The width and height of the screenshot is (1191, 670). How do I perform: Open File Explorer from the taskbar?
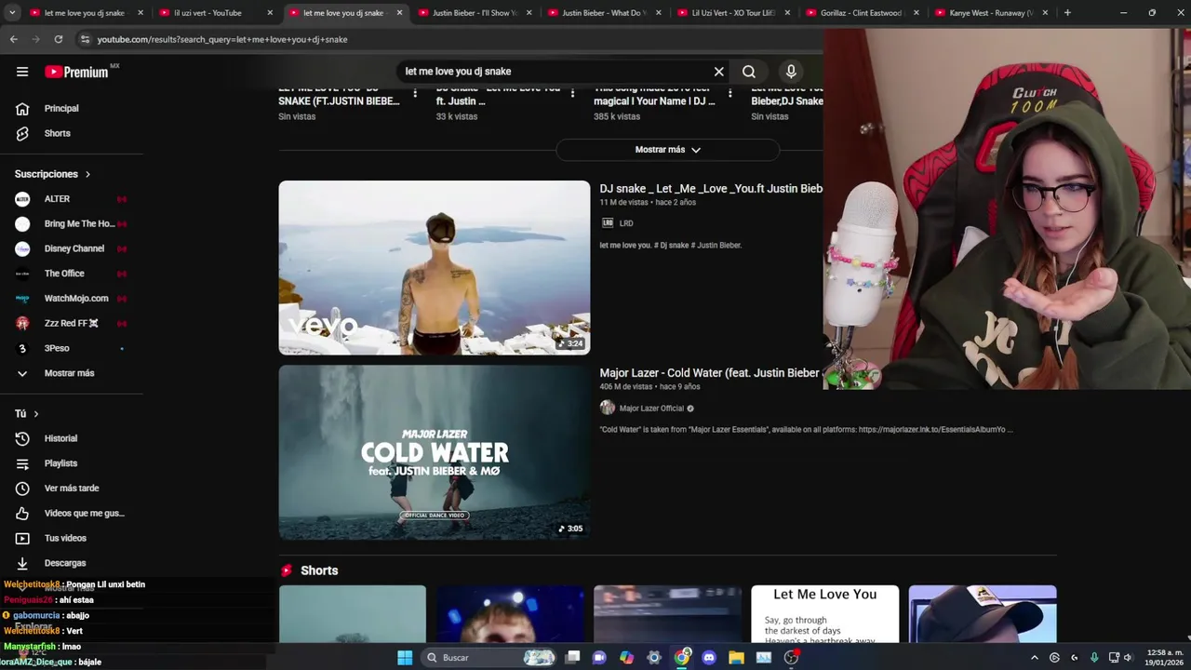tap(736, 658)
